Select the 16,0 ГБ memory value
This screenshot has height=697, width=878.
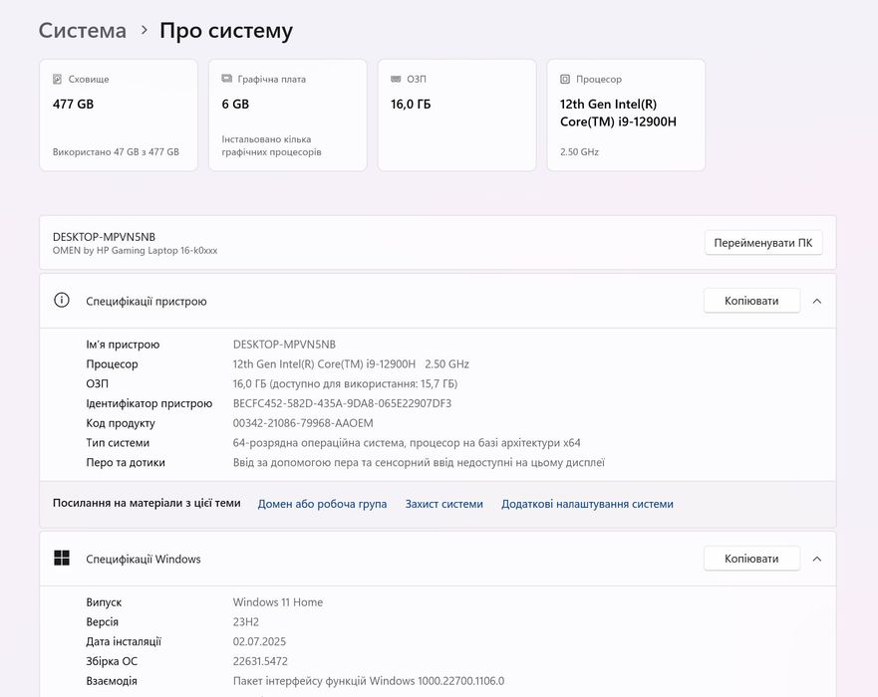[x=411, y=104]
